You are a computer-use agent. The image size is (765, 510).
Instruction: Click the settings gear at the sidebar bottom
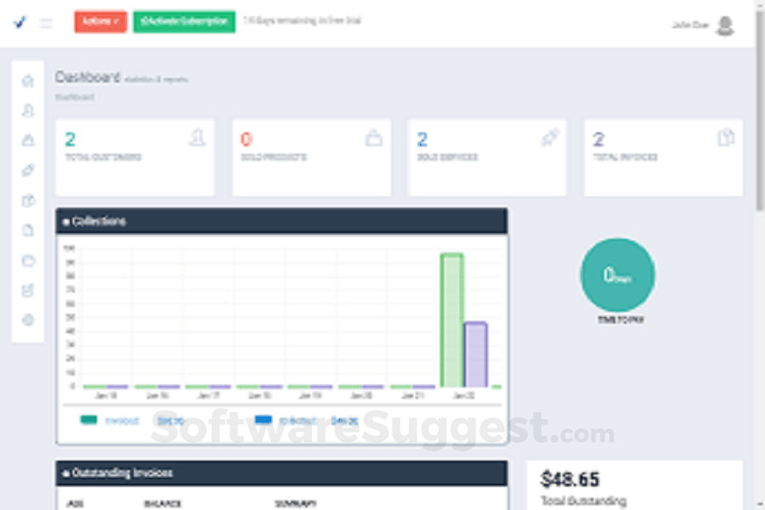pyautogui.click(x=28, y=320)
